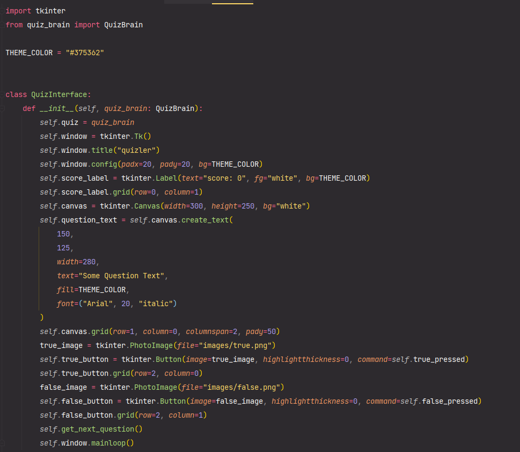Click 'height=250' in the Canvas call

[x=233, y=206]
